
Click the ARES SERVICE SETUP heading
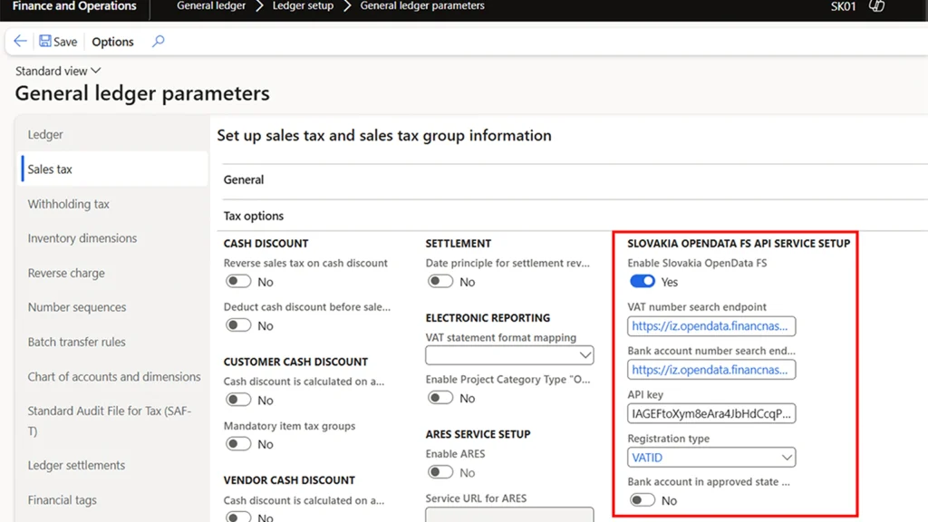tap(478, 434)
